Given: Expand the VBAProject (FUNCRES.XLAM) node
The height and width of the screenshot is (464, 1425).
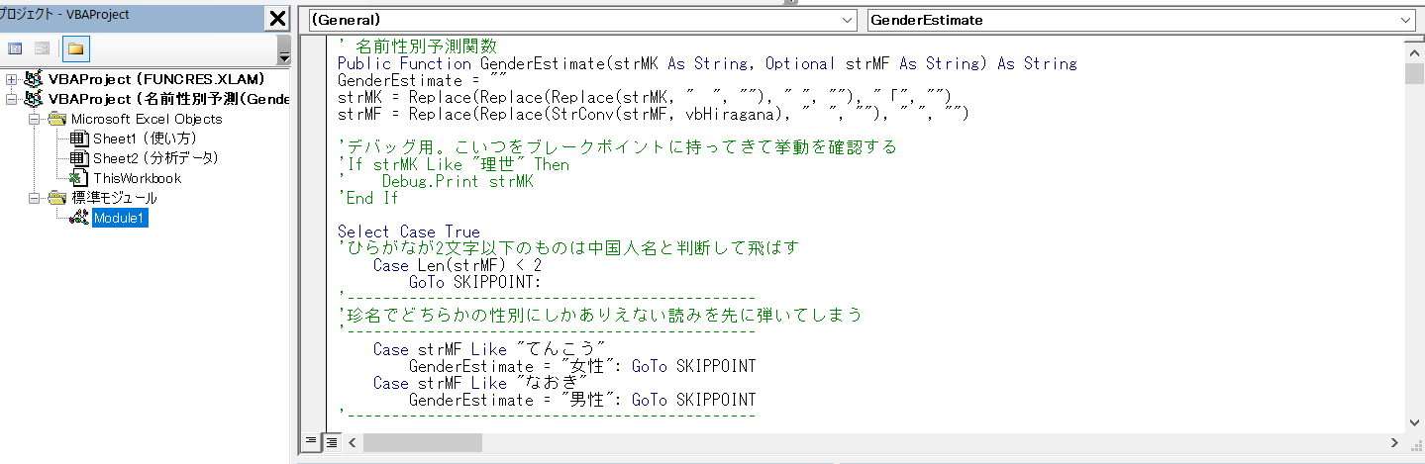Looking at the screenshot, I should tap(12, 79).
